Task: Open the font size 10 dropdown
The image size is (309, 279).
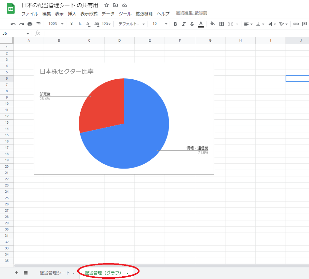Action: pos(159,24)
